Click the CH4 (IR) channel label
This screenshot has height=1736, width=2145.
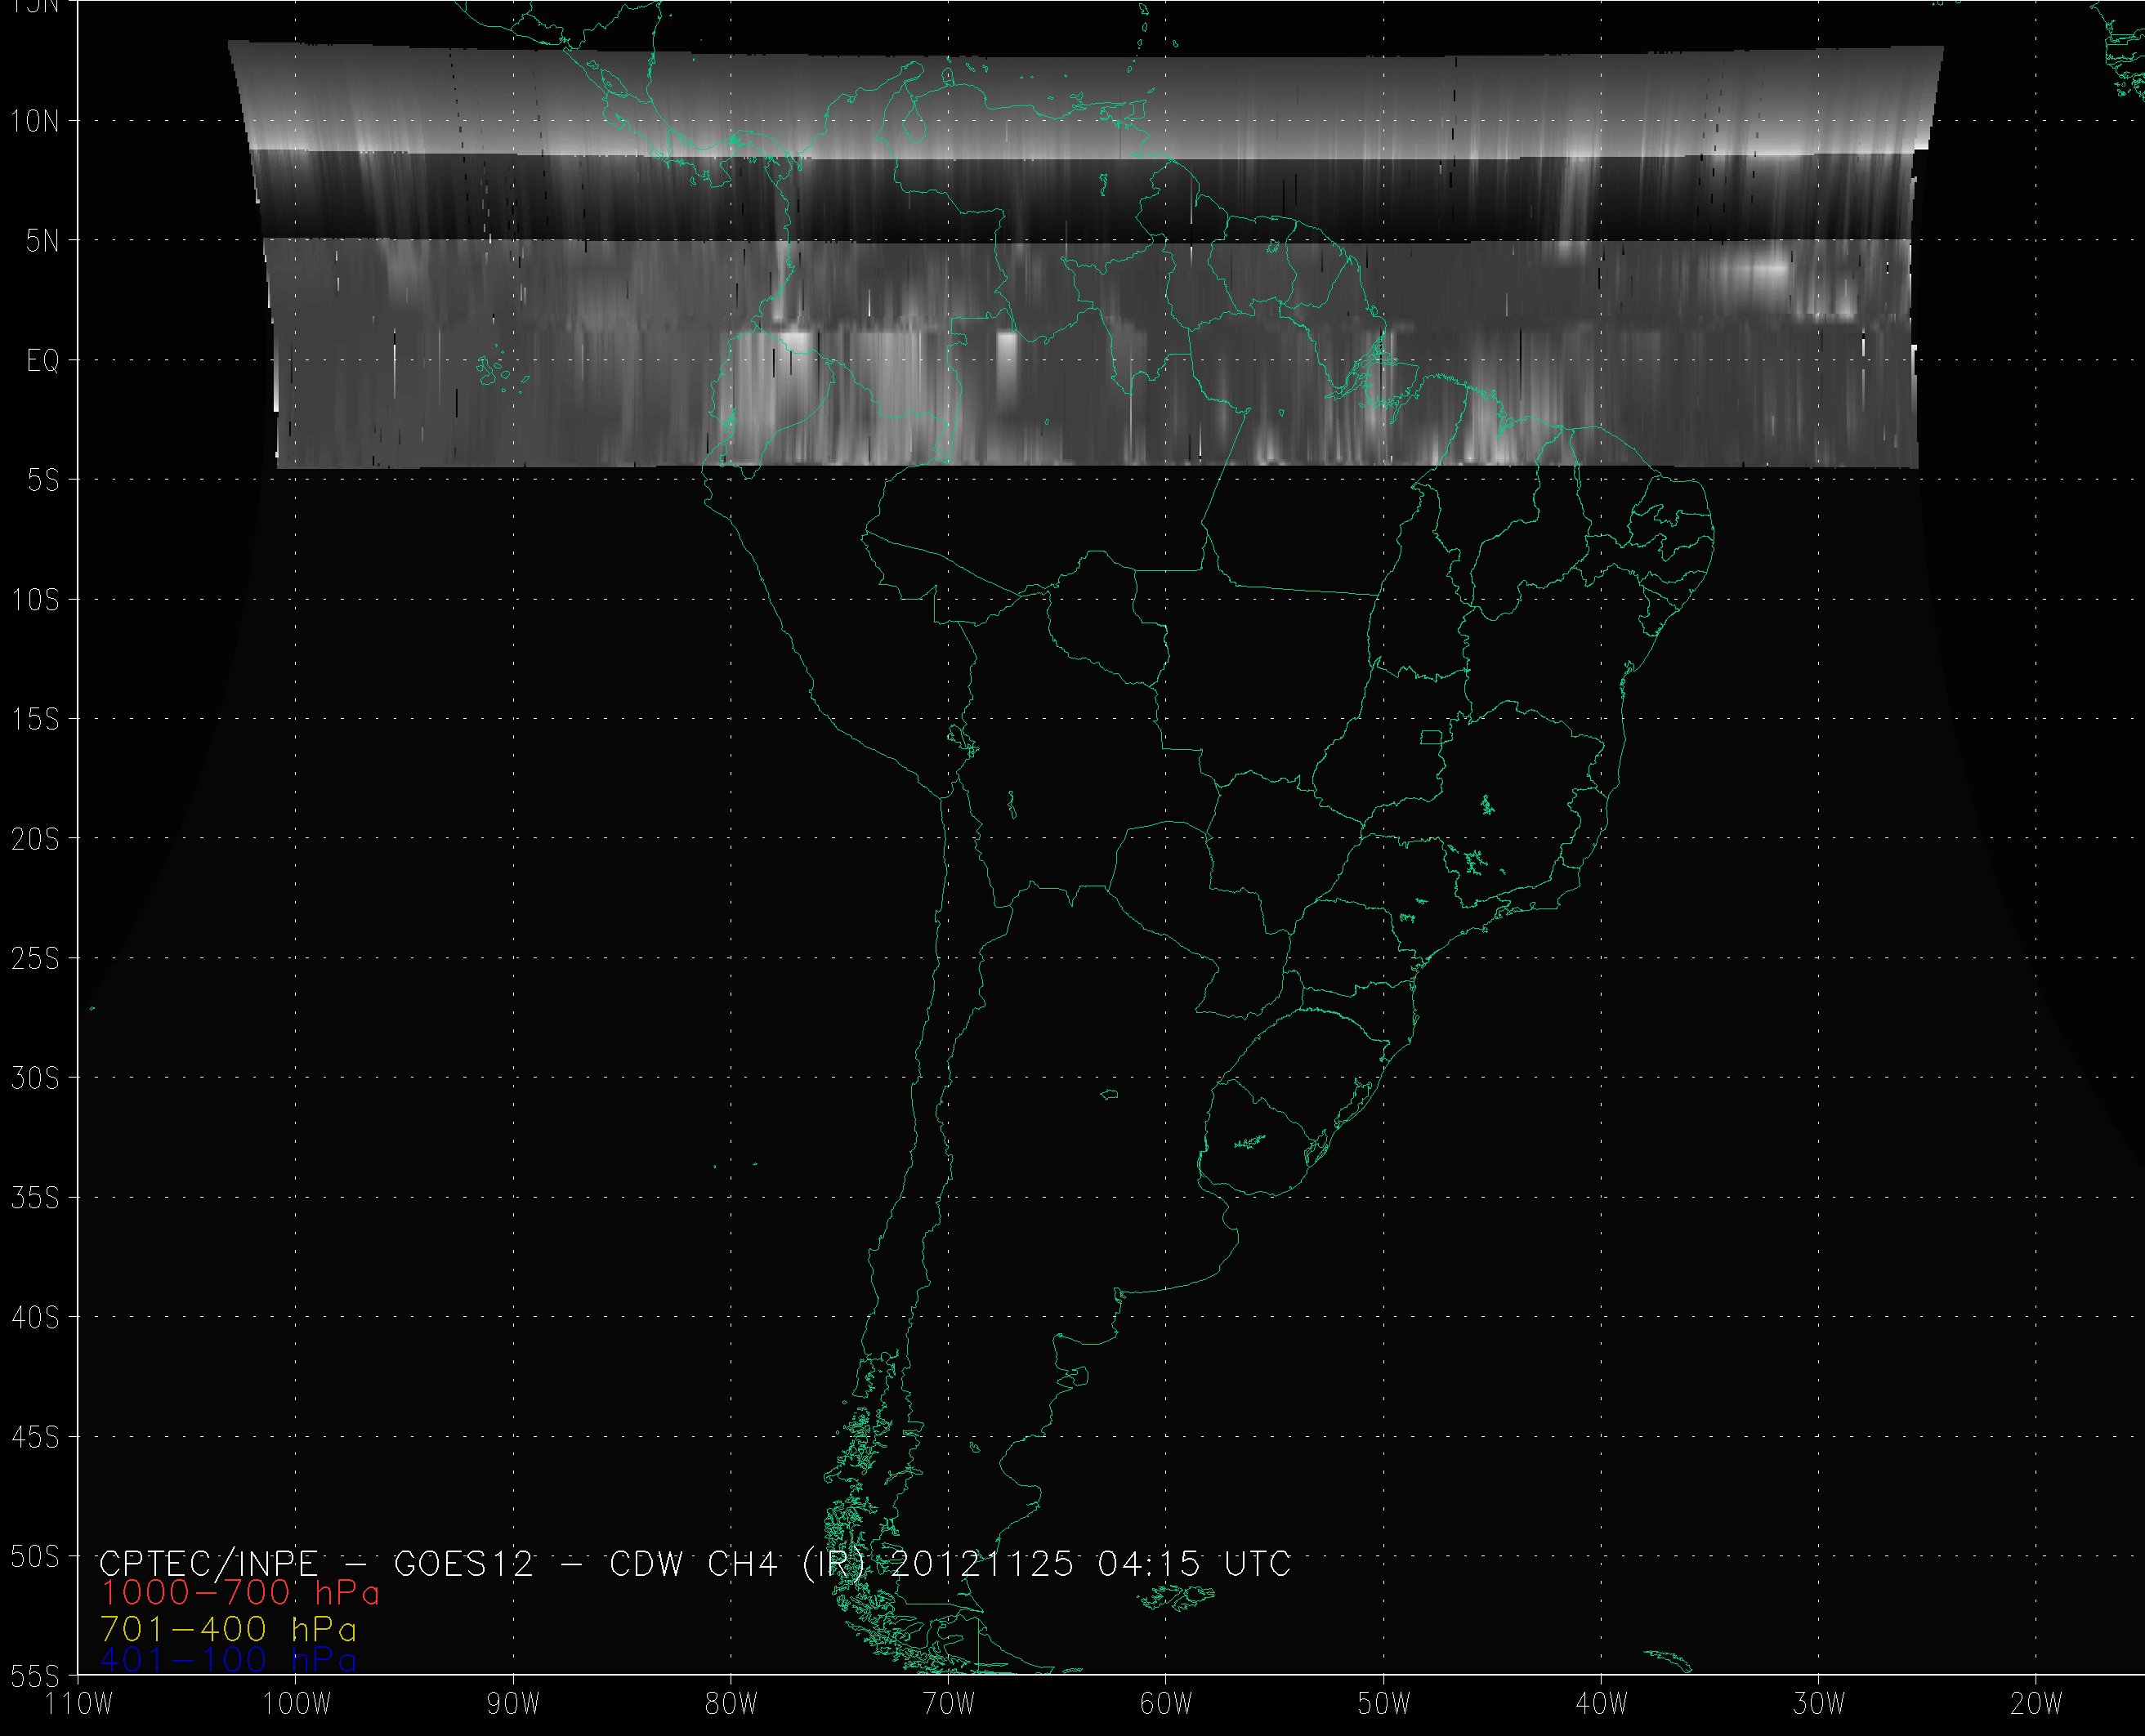click(x=787, y=1563)
